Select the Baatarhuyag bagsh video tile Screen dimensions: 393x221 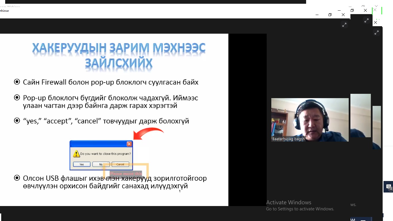[x=310, y=120]
